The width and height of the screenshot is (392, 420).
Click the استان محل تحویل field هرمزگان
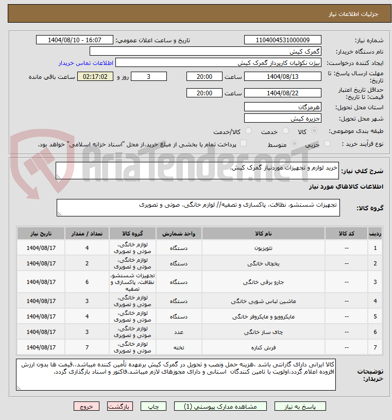[x=282, y=107]
